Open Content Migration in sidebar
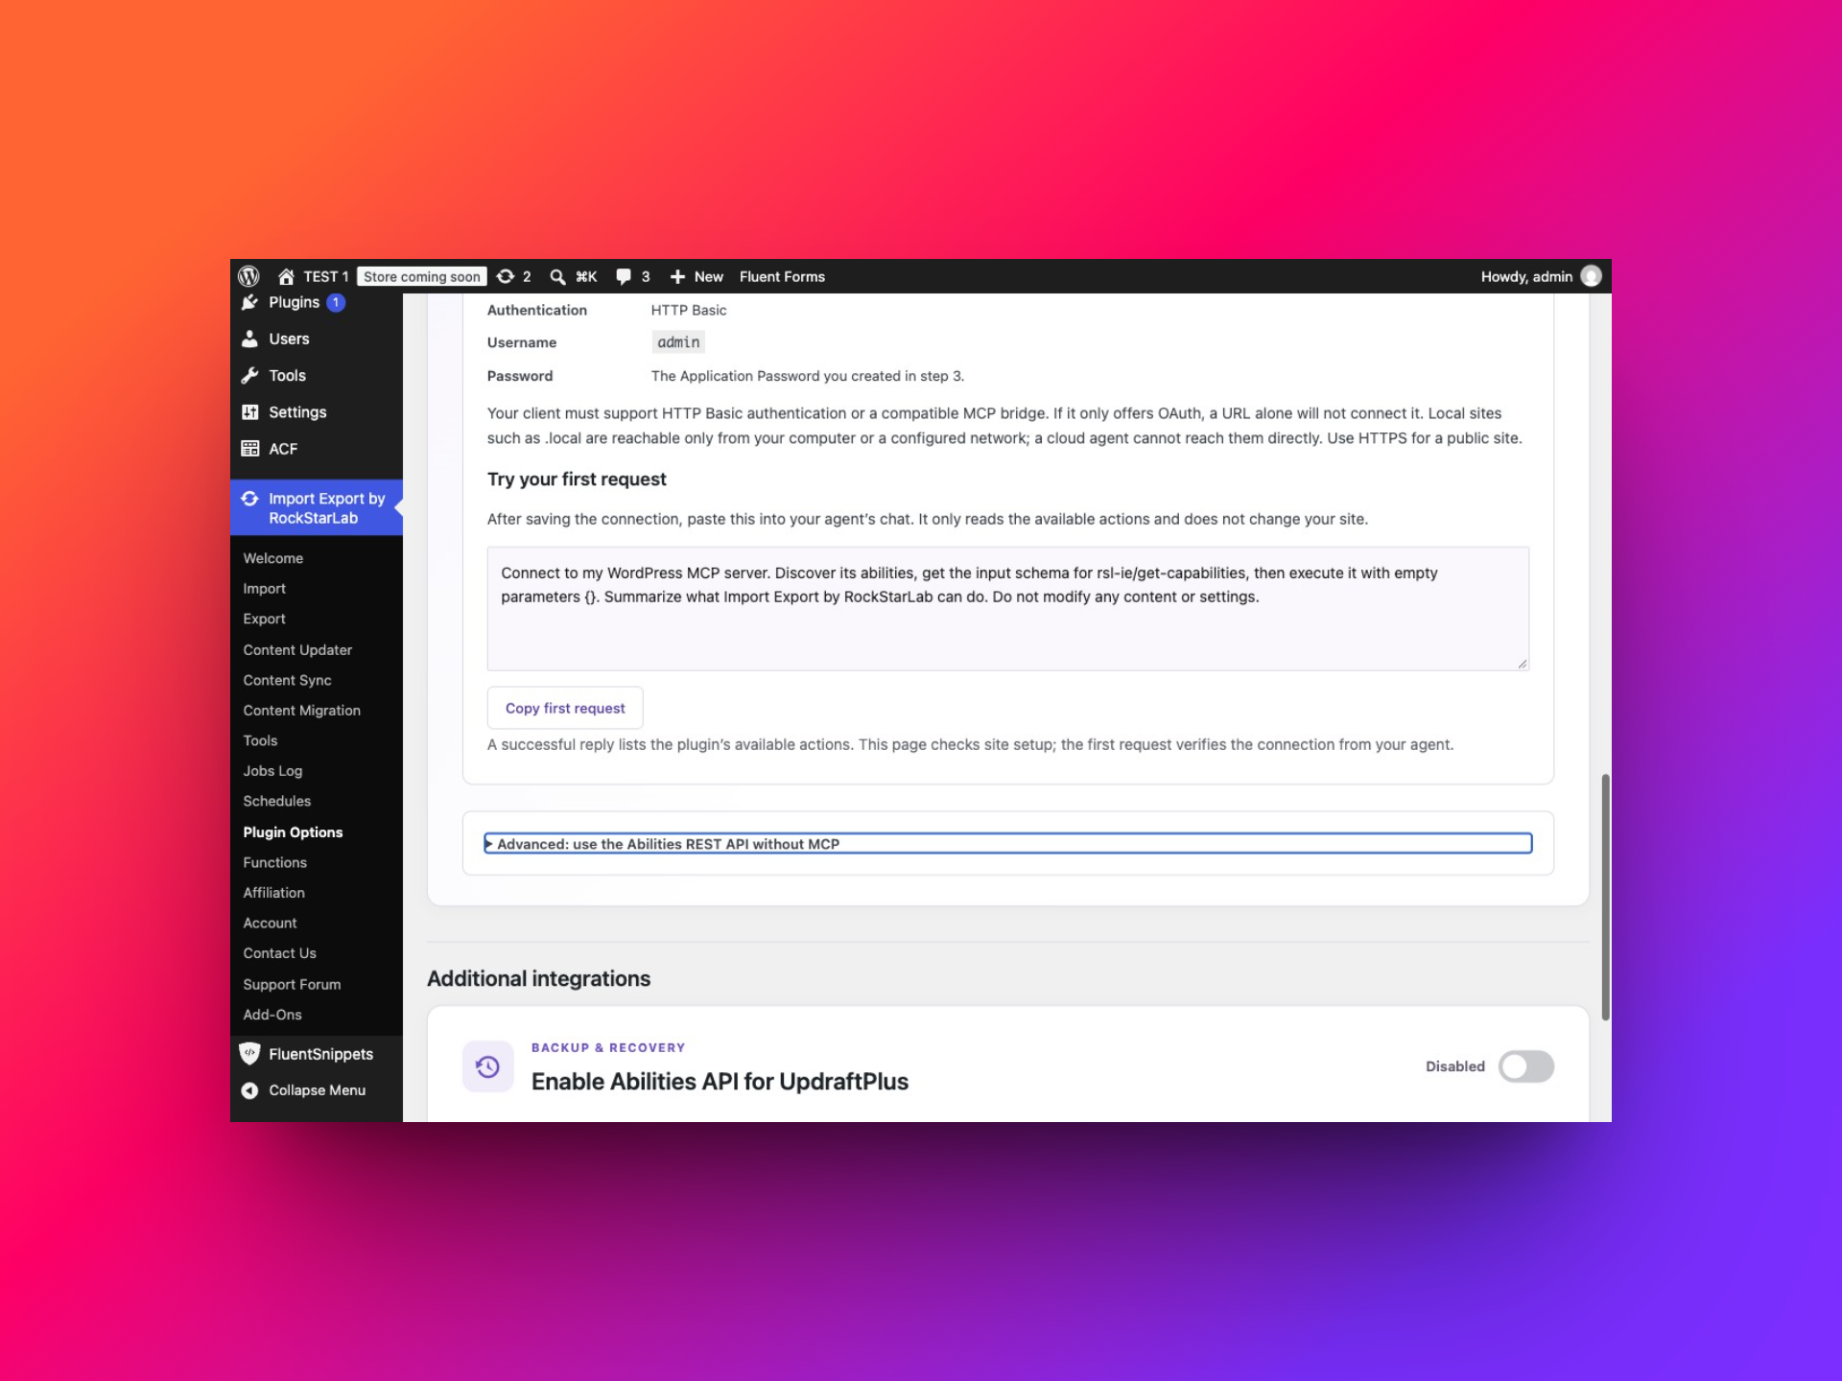The height and width of the screenshot is (1381, 1842). click(x=301, y=711)
